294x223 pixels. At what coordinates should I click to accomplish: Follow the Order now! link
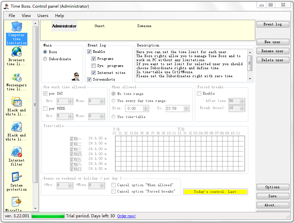126,216
